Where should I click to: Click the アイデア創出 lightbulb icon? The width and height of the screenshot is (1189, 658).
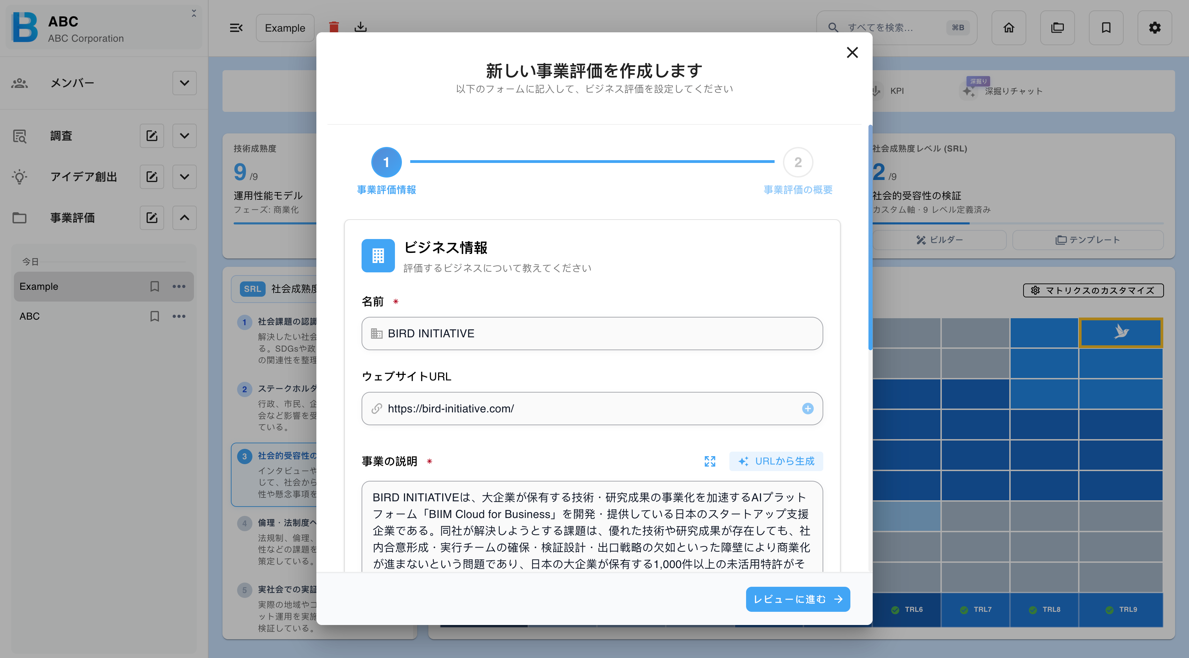(x=19, y=176)
